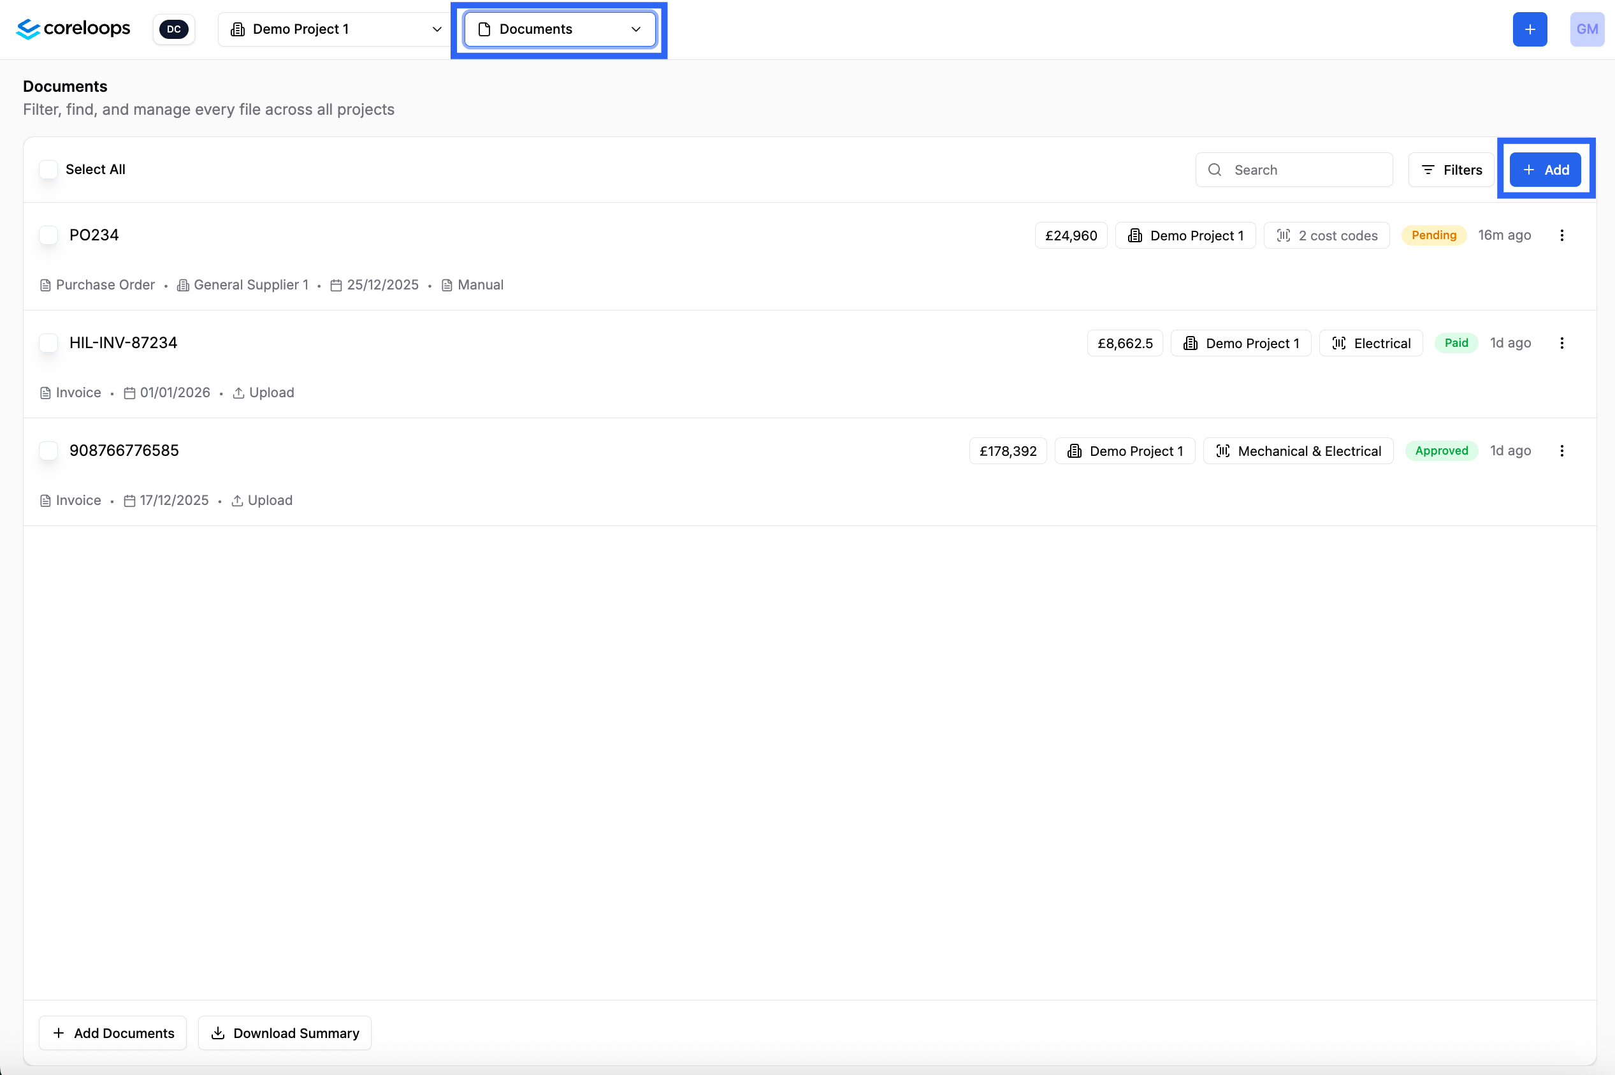Open the DC organization badge

(x=173, y=29)
